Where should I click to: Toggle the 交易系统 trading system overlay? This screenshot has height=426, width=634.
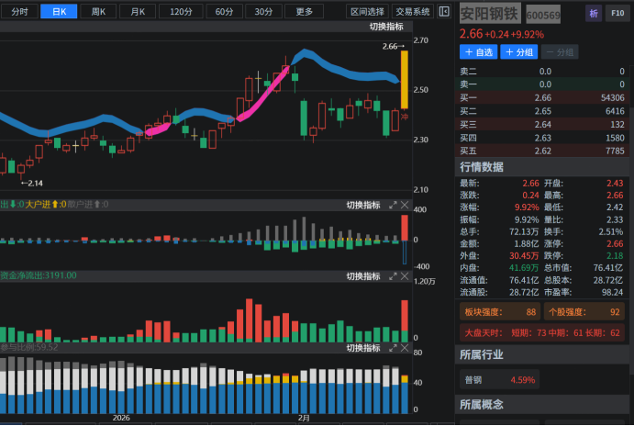[412, 12]
